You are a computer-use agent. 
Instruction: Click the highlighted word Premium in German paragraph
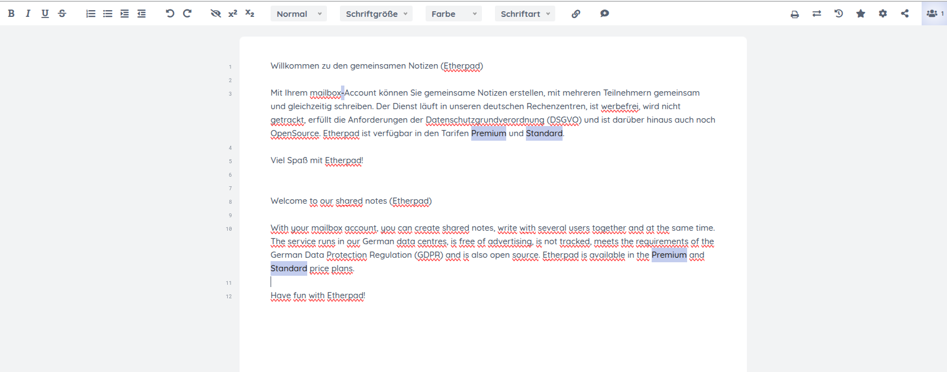(489, 133)
